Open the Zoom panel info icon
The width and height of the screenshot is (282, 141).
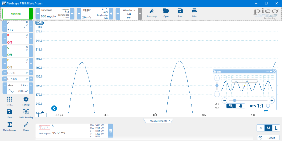(268, 106)
